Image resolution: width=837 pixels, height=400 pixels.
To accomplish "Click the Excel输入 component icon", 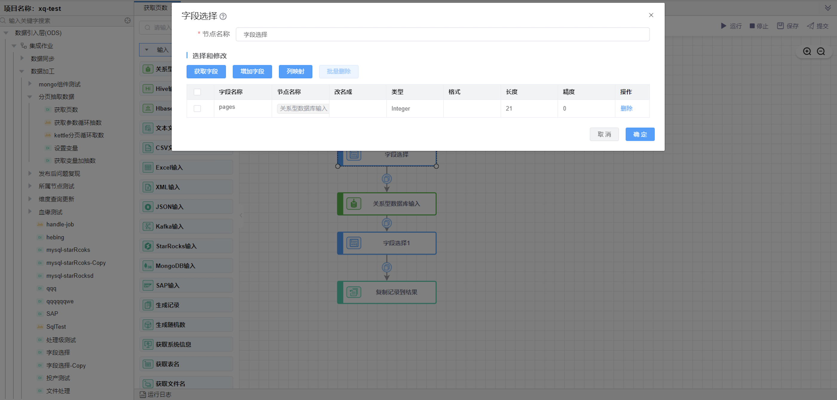I will pyautogui.click(x=148, y=168).
